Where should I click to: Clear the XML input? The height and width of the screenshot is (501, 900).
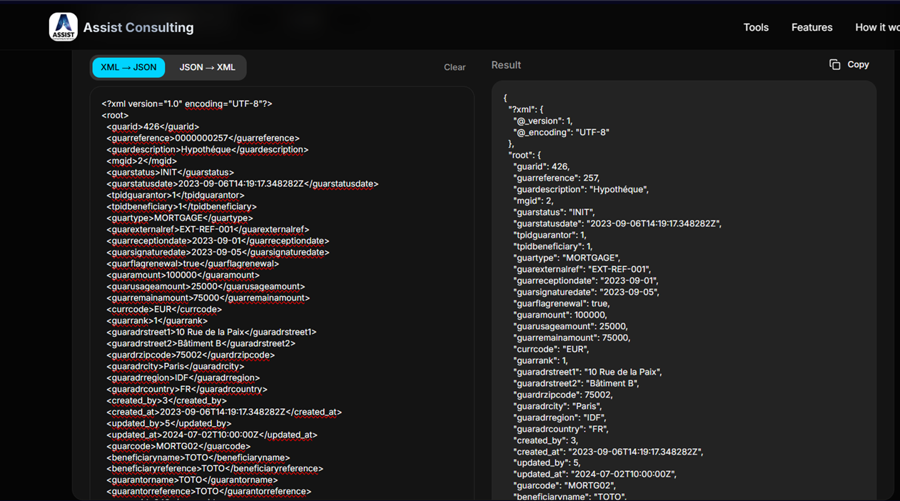click(x=454, y=67)
